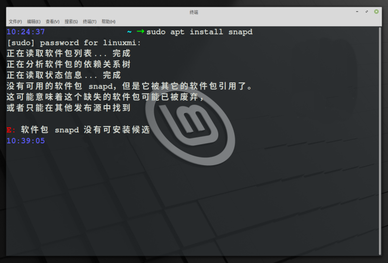388x263 pixels.
Task: Click the line 正在读取软件包列表... 完成
Action: point(68,53)
